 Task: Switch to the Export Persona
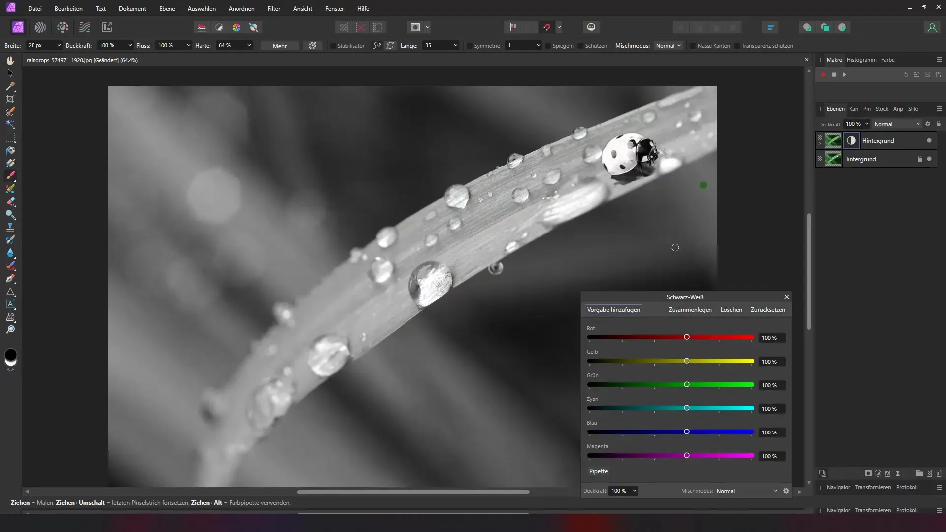click(107, 27)
